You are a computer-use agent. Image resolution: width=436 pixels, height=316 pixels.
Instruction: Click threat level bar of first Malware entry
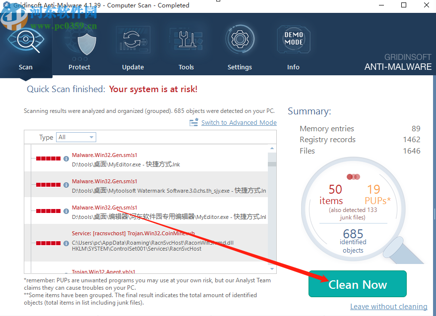coord(48,158)
